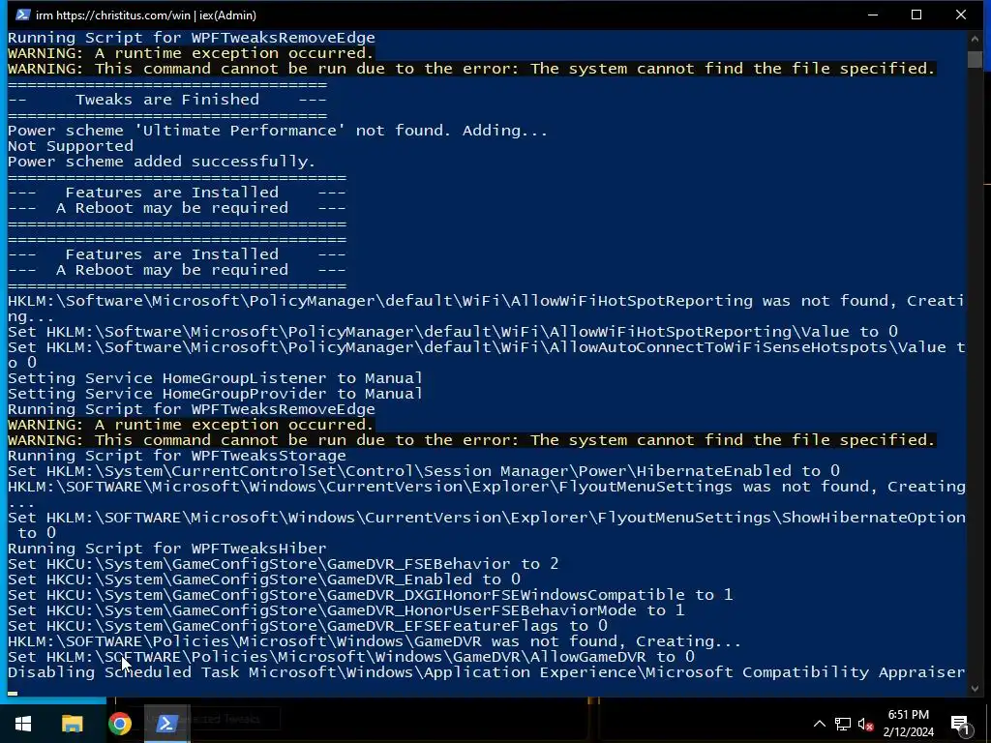Select the PowerShell taskbar button
The height and width of the screenshot is (743, 991).
166,724
